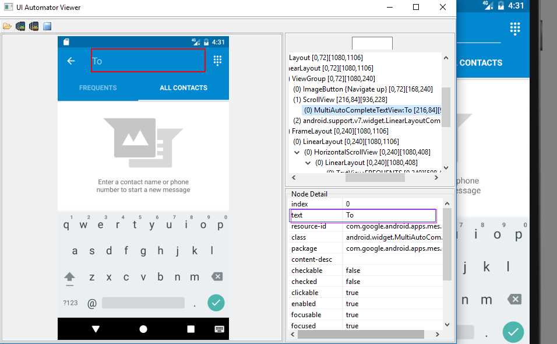
Task: Tap the ?123 key on the preview keyboard
Action: 70,303
